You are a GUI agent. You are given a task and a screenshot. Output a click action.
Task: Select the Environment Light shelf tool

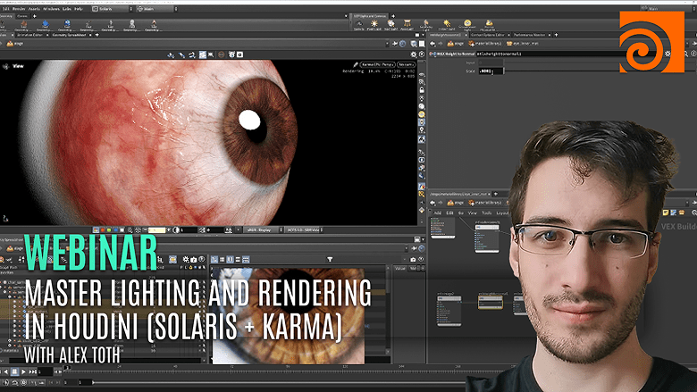(x=467, y=25)
